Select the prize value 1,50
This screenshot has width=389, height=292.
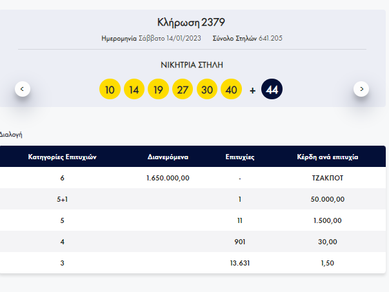pyautogui.click(x=328, y=263)
